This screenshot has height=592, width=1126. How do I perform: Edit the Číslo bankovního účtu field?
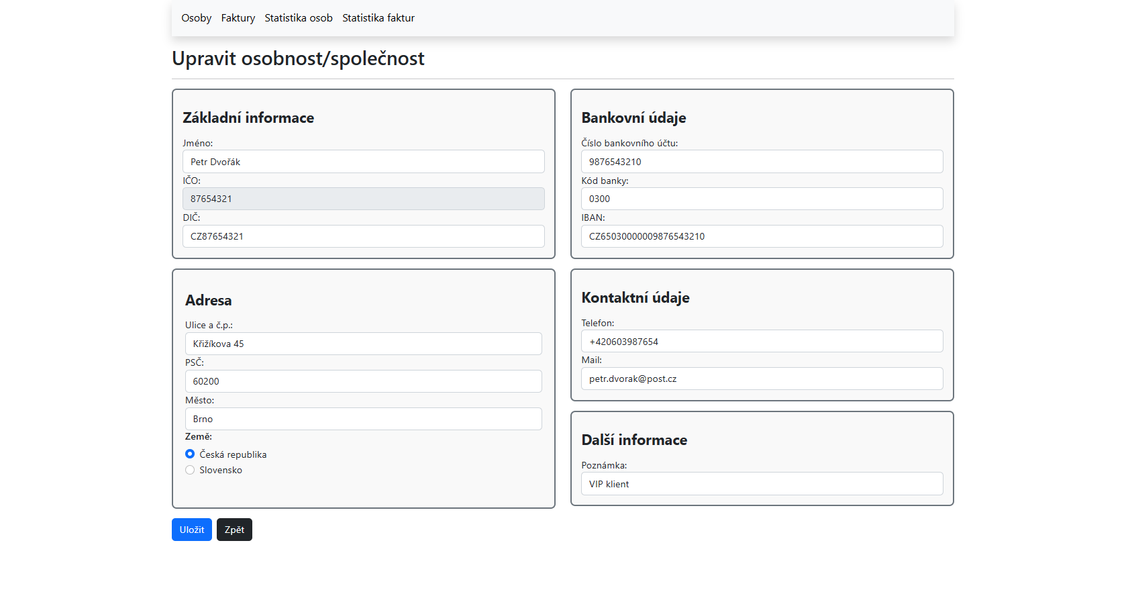point(762,162)
